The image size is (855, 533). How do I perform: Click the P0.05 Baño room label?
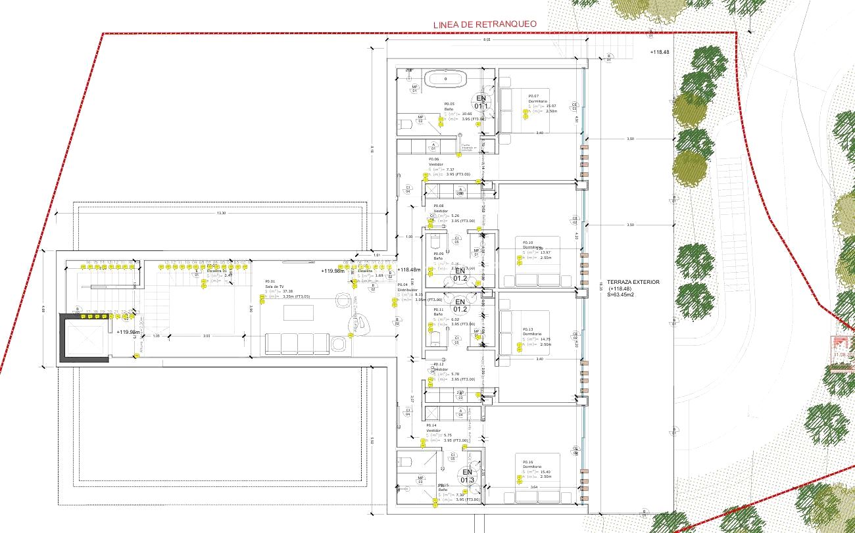pos(450,106)
